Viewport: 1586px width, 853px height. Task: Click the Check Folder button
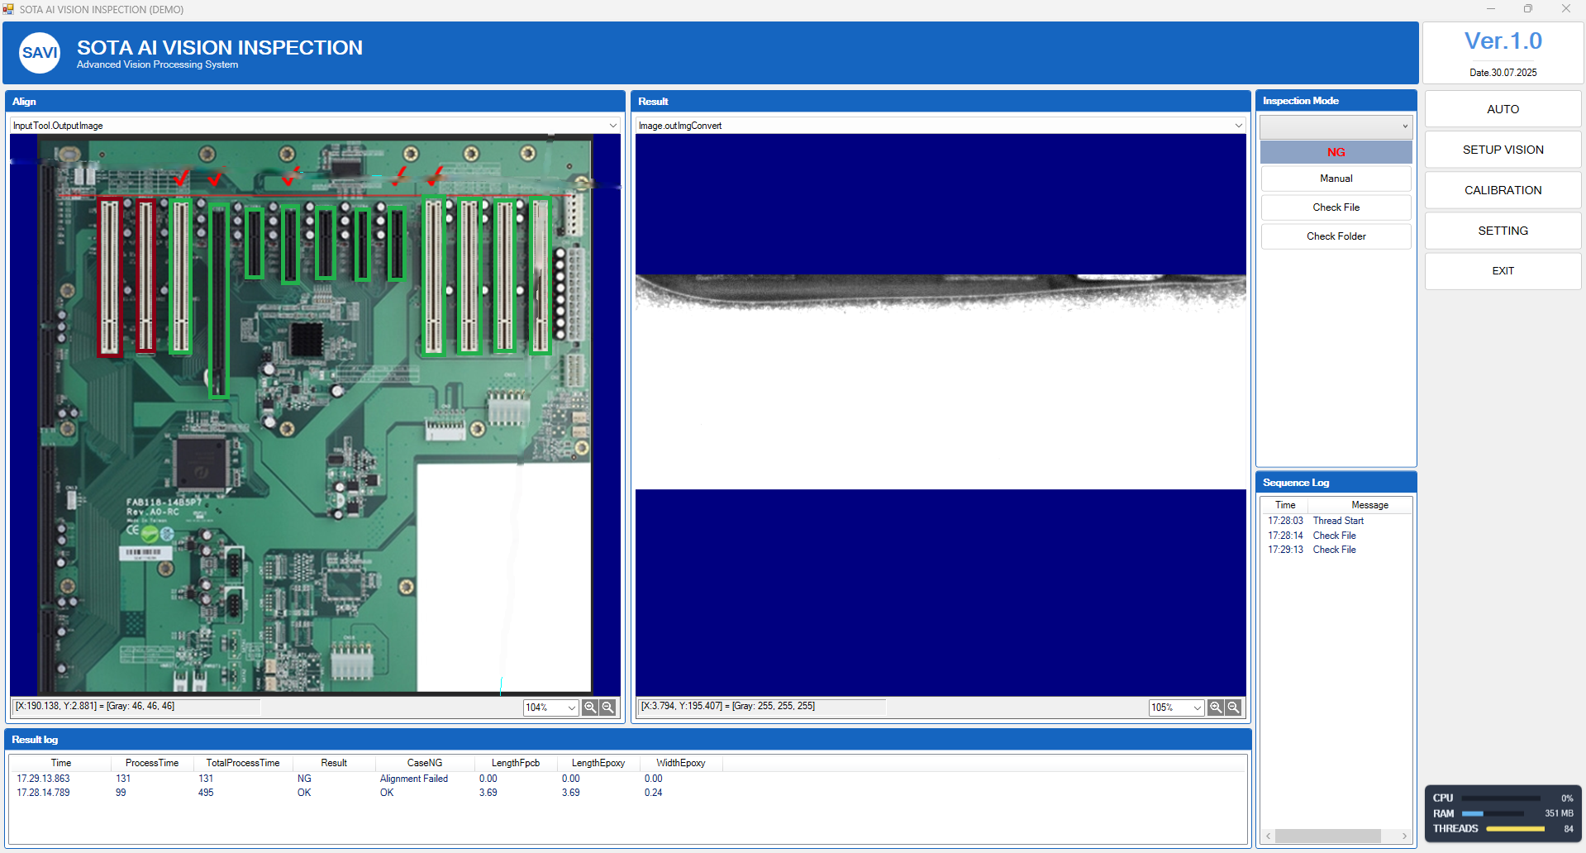(1336, 236)
